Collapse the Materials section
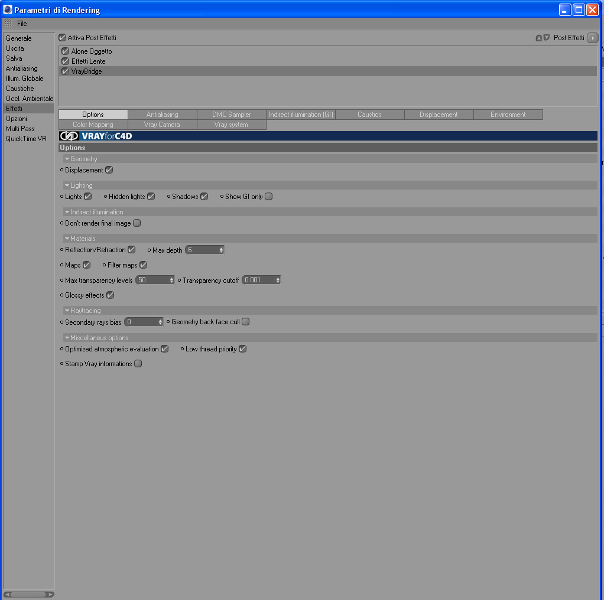Image resolution: width=604 pixels, height=600 pixels. pos(67,238)
